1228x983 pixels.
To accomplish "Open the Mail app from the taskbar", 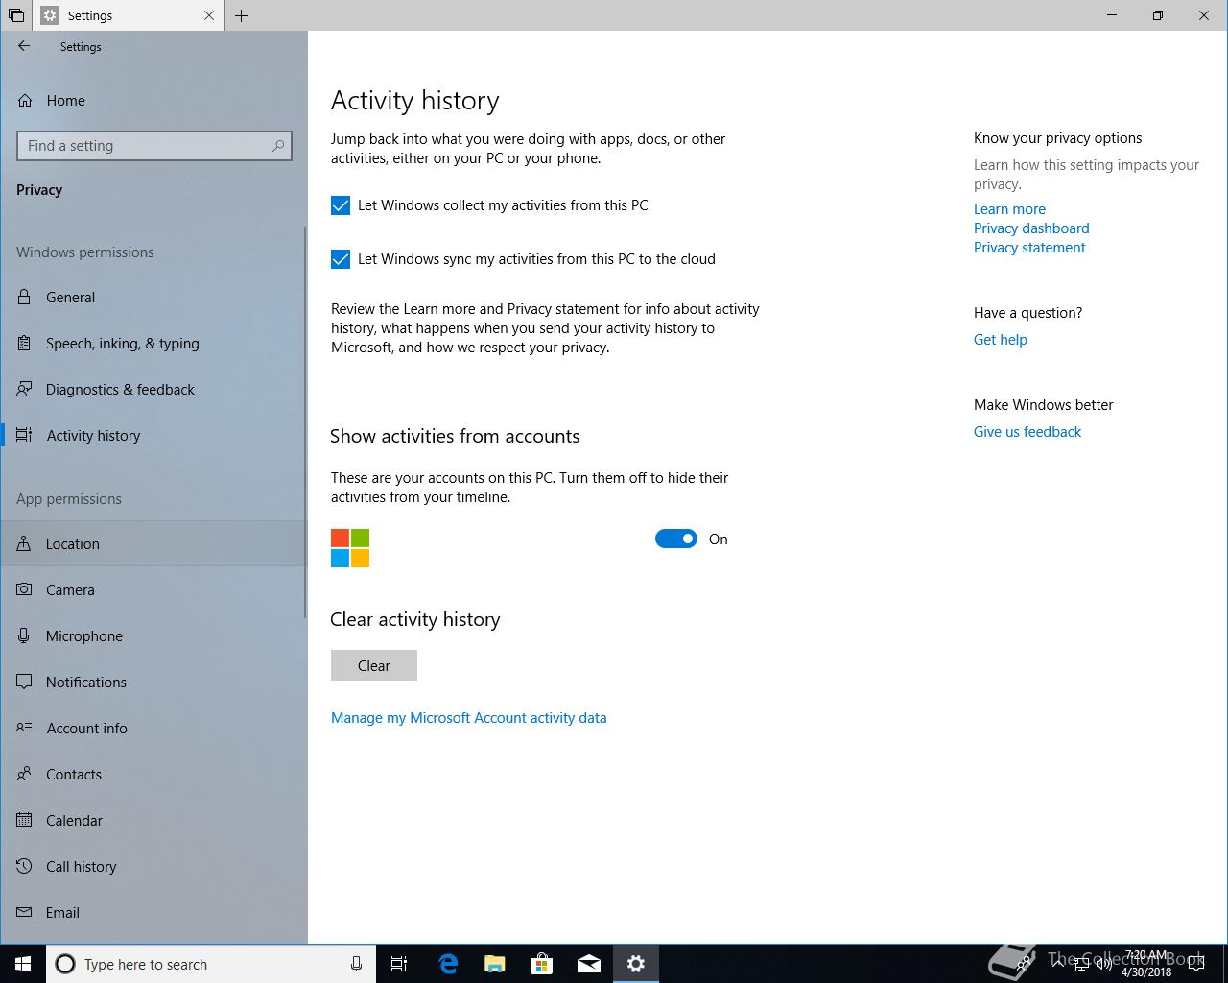I will pyautogui.click(x=589, y=964).
